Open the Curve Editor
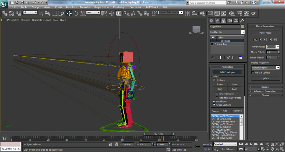 tap(217, 13)
